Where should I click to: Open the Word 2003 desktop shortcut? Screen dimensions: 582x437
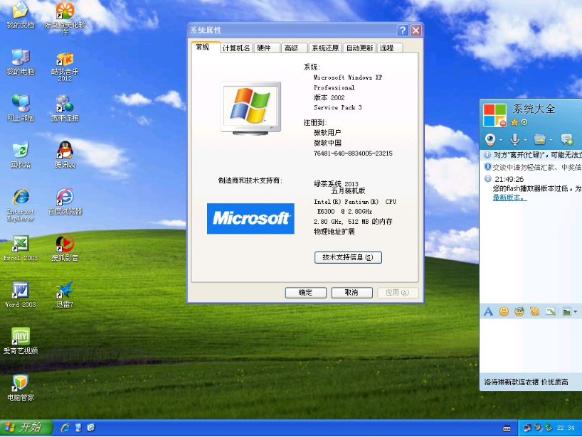(21, 291)
